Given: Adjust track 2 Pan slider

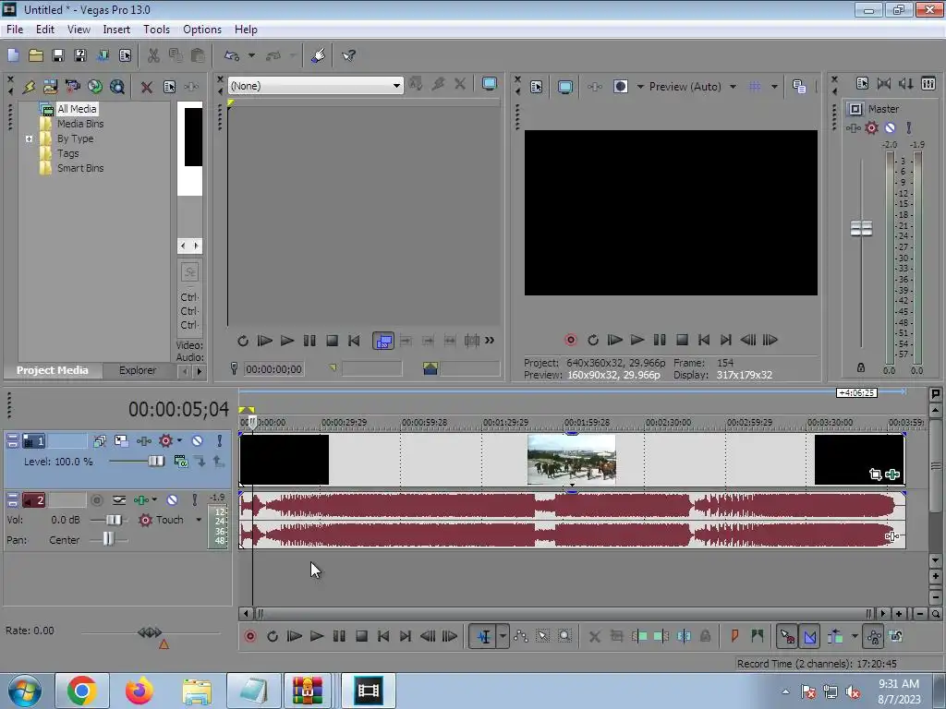Looking at the screenshot, I should 107,539.
